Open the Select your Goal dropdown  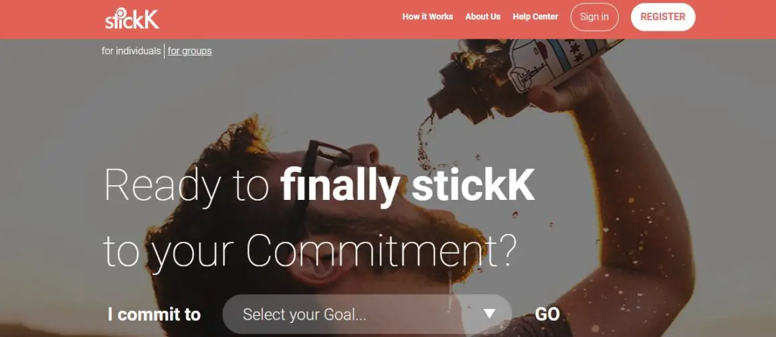tap(367, 314)
